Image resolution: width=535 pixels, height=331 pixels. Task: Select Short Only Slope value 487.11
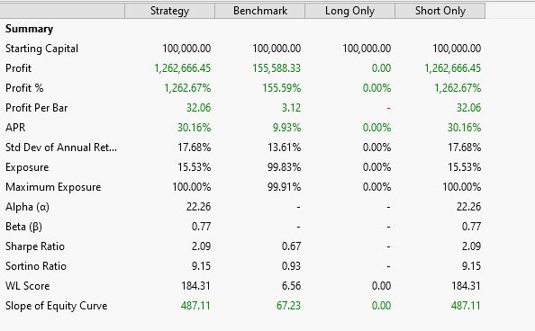[x=466, y=306]
